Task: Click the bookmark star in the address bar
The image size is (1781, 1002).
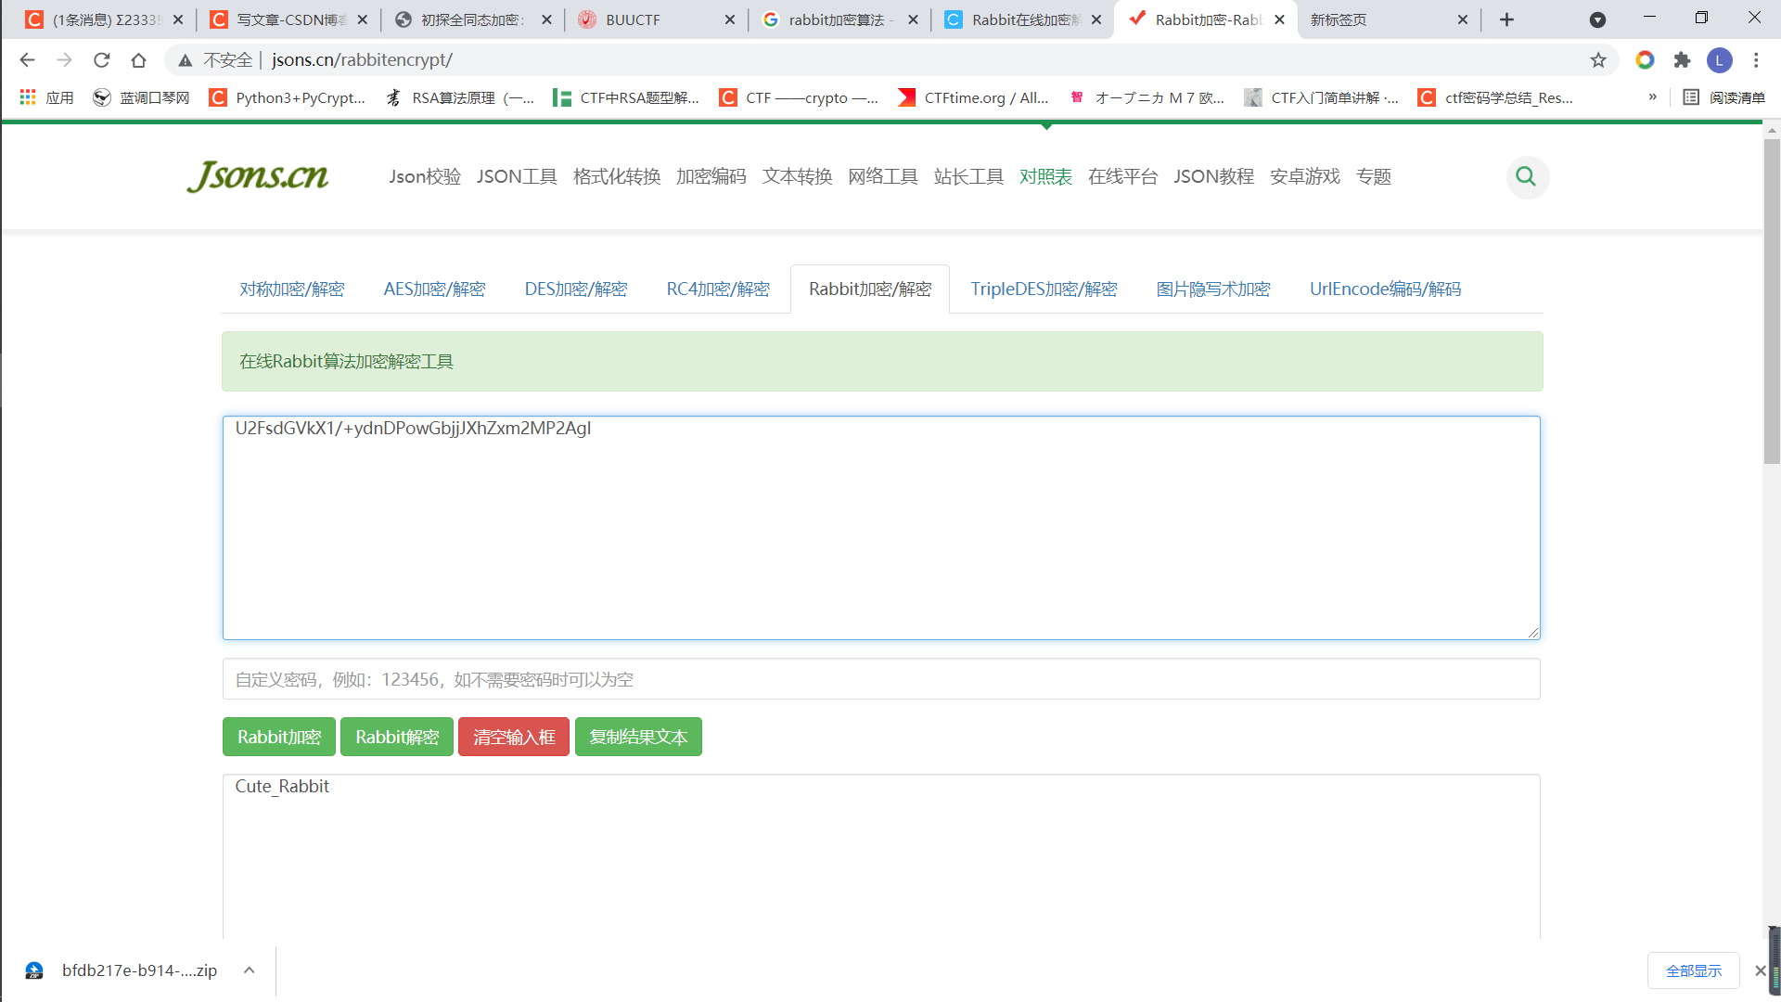Action: (x=1598, y=59)
